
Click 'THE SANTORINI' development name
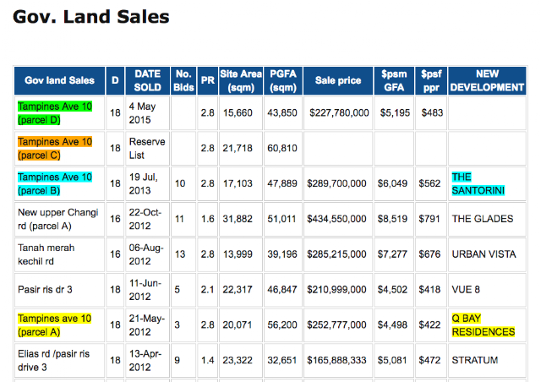point(478,183)
